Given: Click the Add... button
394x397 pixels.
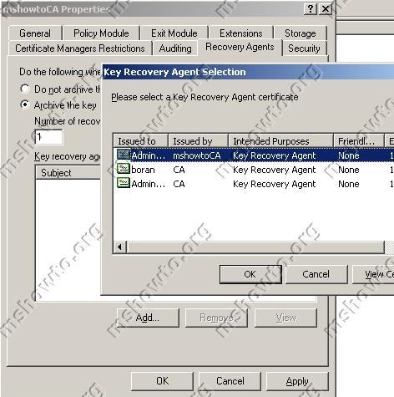Looking at the screenshot, I should 148,318.
